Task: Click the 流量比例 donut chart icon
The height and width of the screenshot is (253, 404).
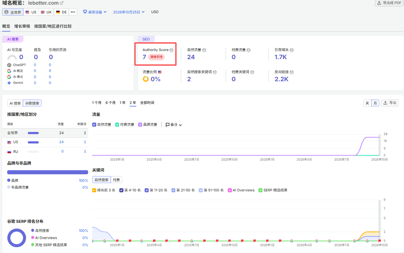Action: tap(146, 79)
